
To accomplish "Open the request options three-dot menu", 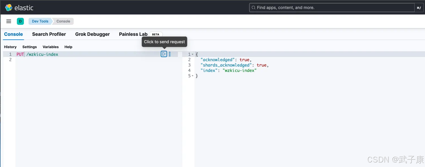I will 170,54.
